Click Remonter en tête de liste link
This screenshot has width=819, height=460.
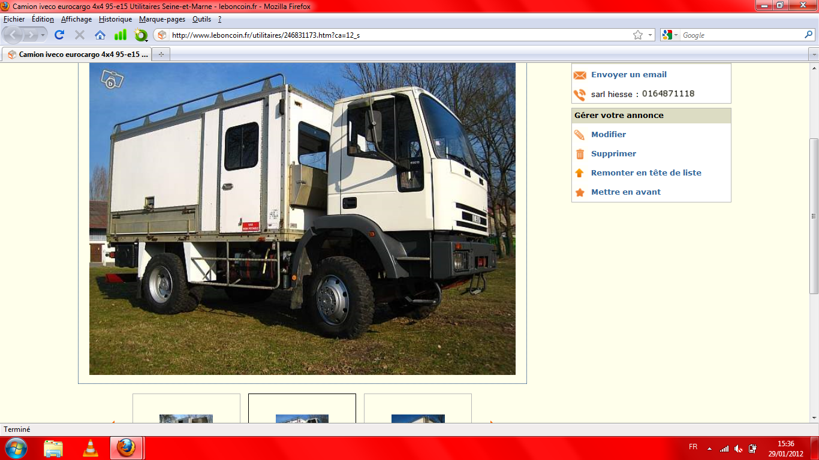tap(646, 173)
